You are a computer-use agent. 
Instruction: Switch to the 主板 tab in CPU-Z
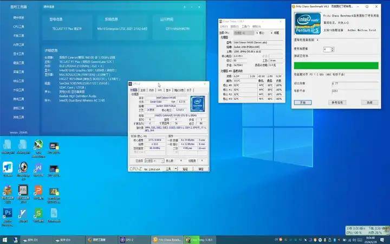coord(143,90)
